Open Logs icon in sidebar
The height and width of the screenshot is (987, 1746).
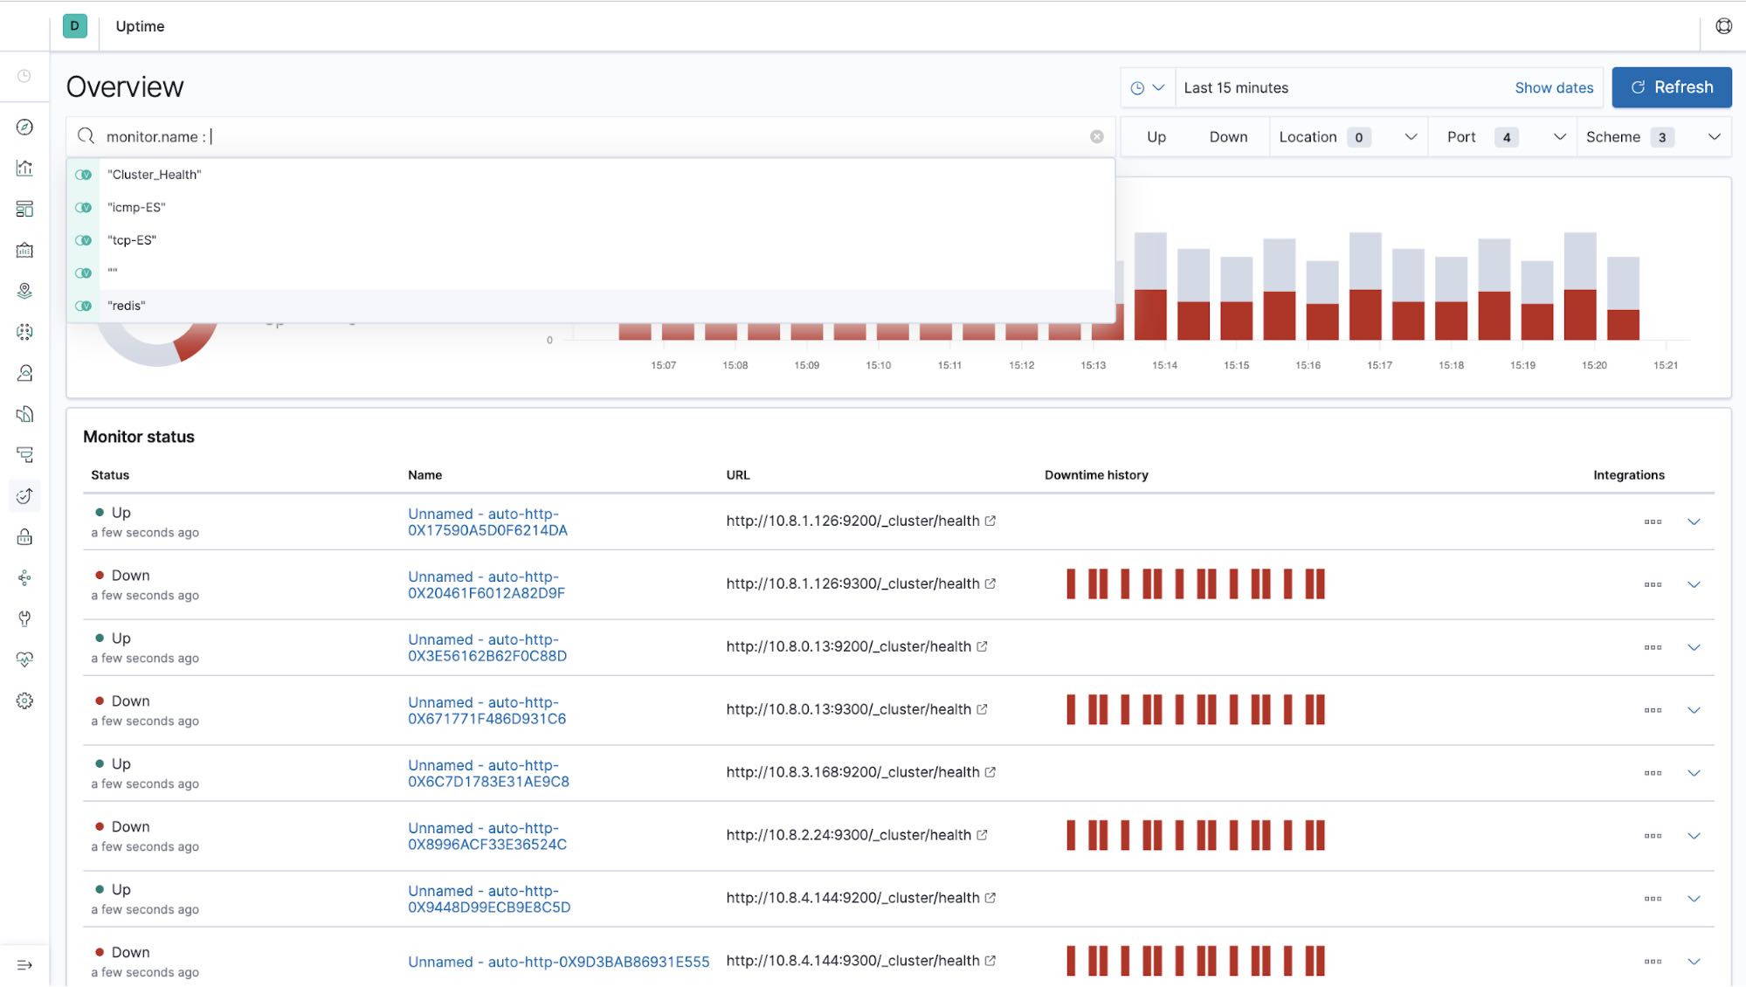[x=24, y=414]
